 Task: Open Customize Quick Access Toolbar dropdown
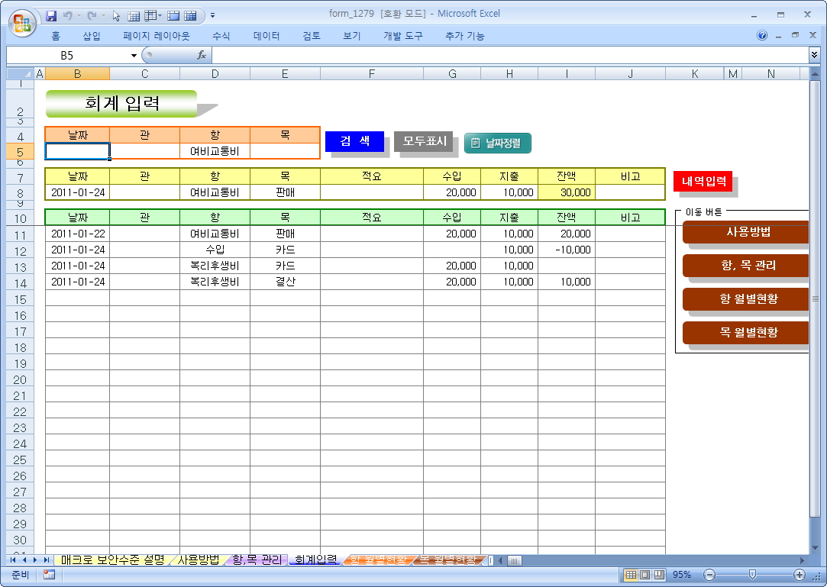click(x=212, y=15)
